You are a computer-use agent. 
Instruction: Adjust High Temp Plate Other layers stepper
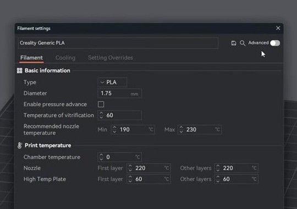coord(218,179)
